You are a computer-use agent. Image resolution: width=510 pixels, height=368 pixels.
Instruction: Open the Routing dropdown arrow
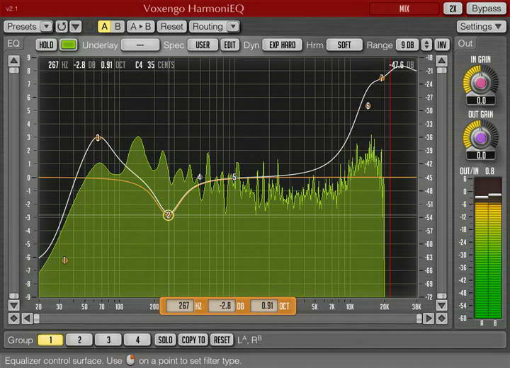pos(233,26)
